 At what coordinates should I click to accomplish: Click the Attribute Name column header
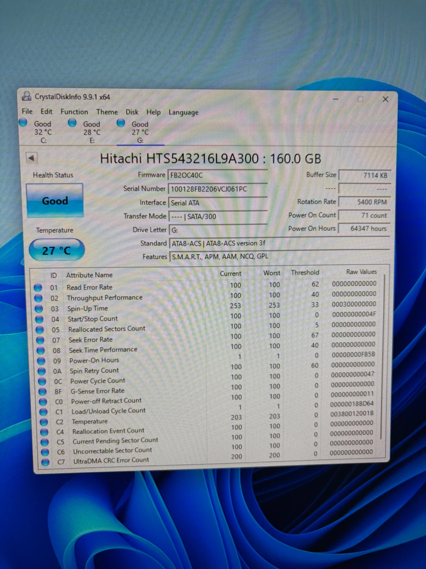(x=89, y=275)
